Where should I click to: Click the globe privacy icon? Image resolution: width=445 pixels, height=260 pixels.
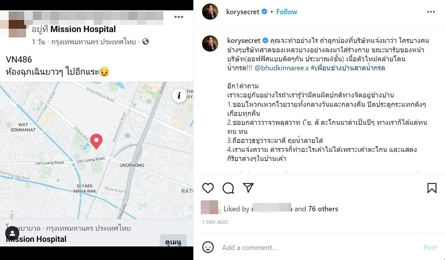click(146, 42)
